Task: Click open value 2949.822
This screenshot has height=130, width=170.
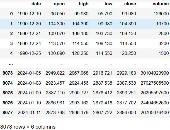Action: pos(55,73)
